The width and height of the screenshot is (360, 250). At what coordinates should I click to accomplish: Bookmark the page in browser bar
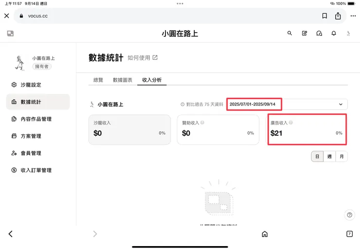324,16
